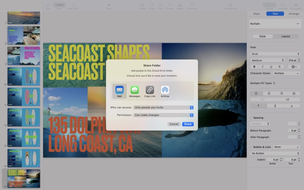Image resolution: width=304 pixels, height=190 pixels.
Task: Choose Mail to send the invitation
Action: tap(119, 91)
